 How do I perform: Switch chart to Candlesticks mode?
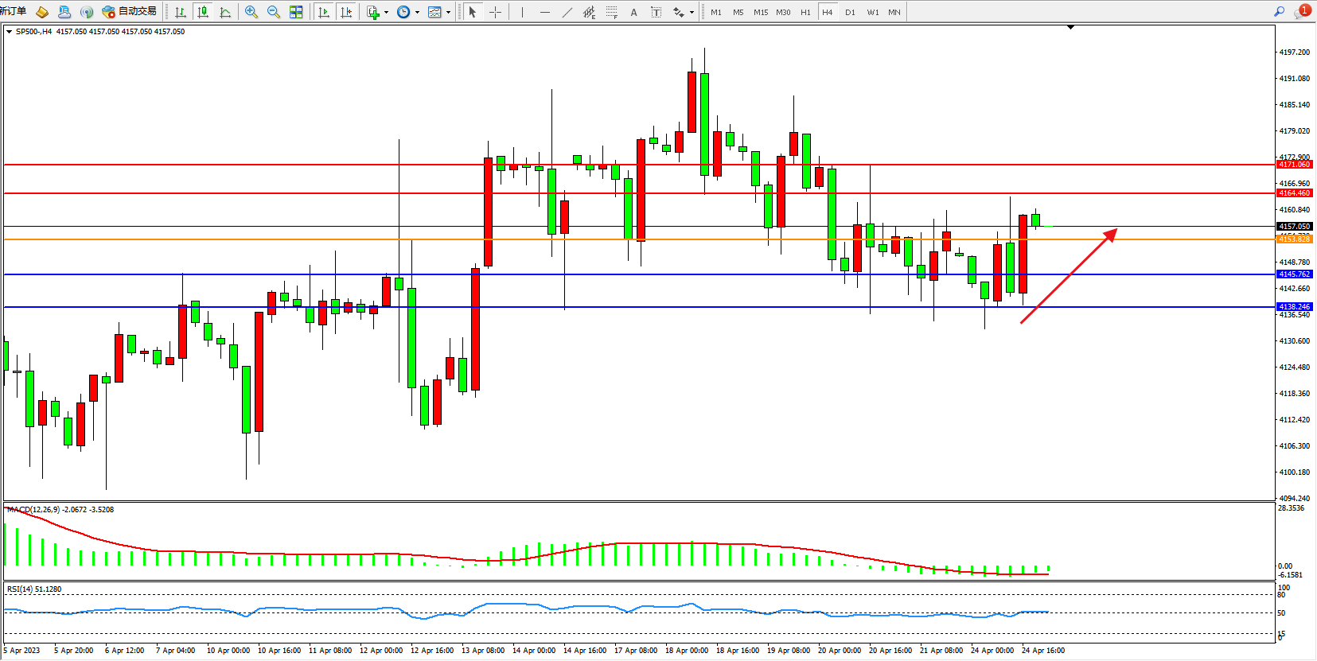click(x=203, y=12)
